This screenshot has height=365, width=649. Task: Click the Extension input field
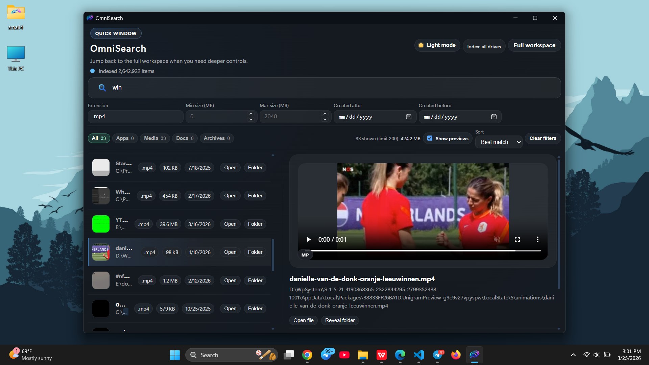[x=135, y=117]
